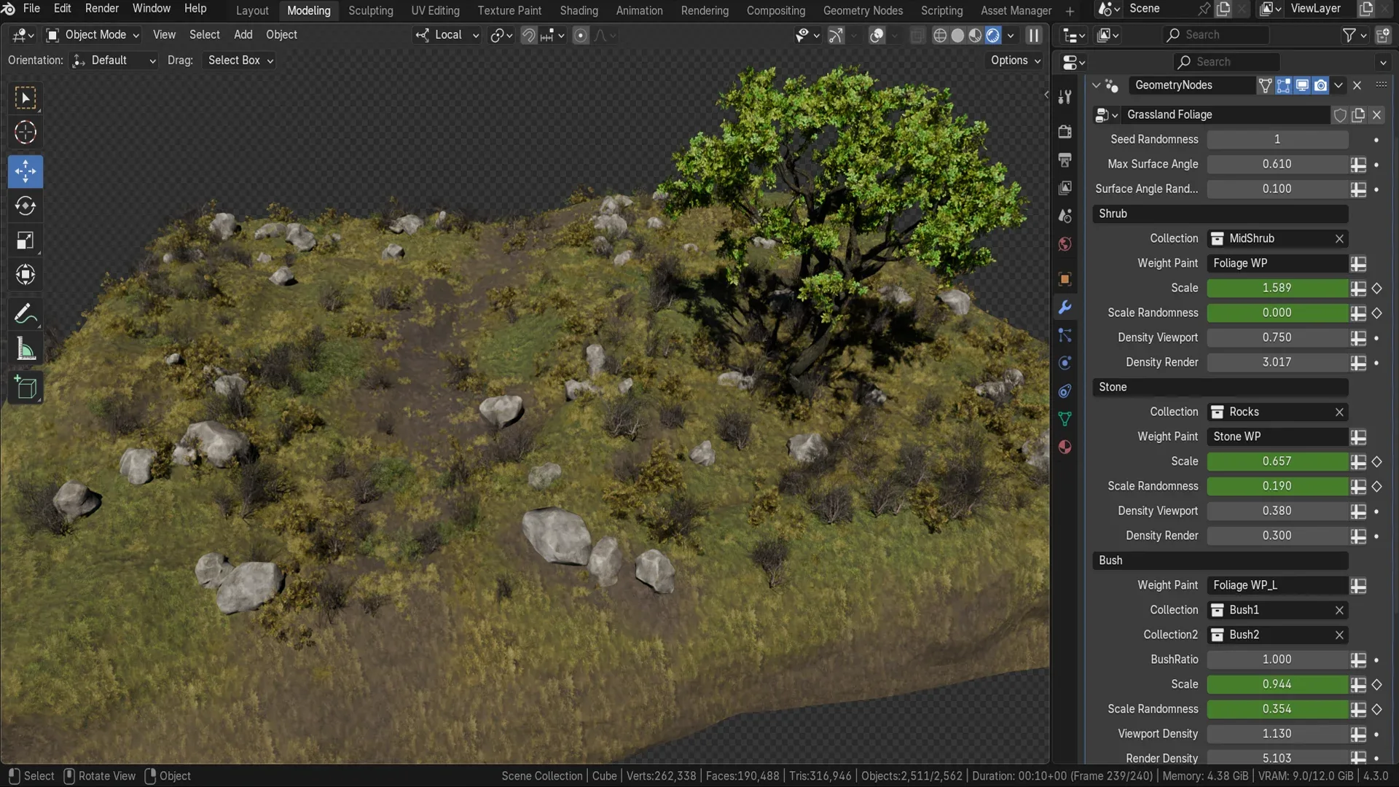Select the Annotate tool
Image resolution: width=1399 pixels, height=787 pixels.
click(x=26, y=313)
